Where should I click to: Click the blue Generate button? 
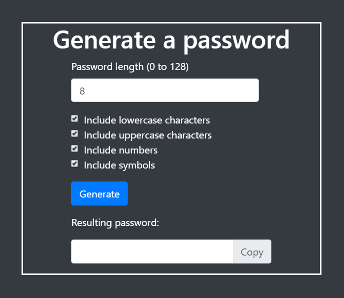click(99, 193)
